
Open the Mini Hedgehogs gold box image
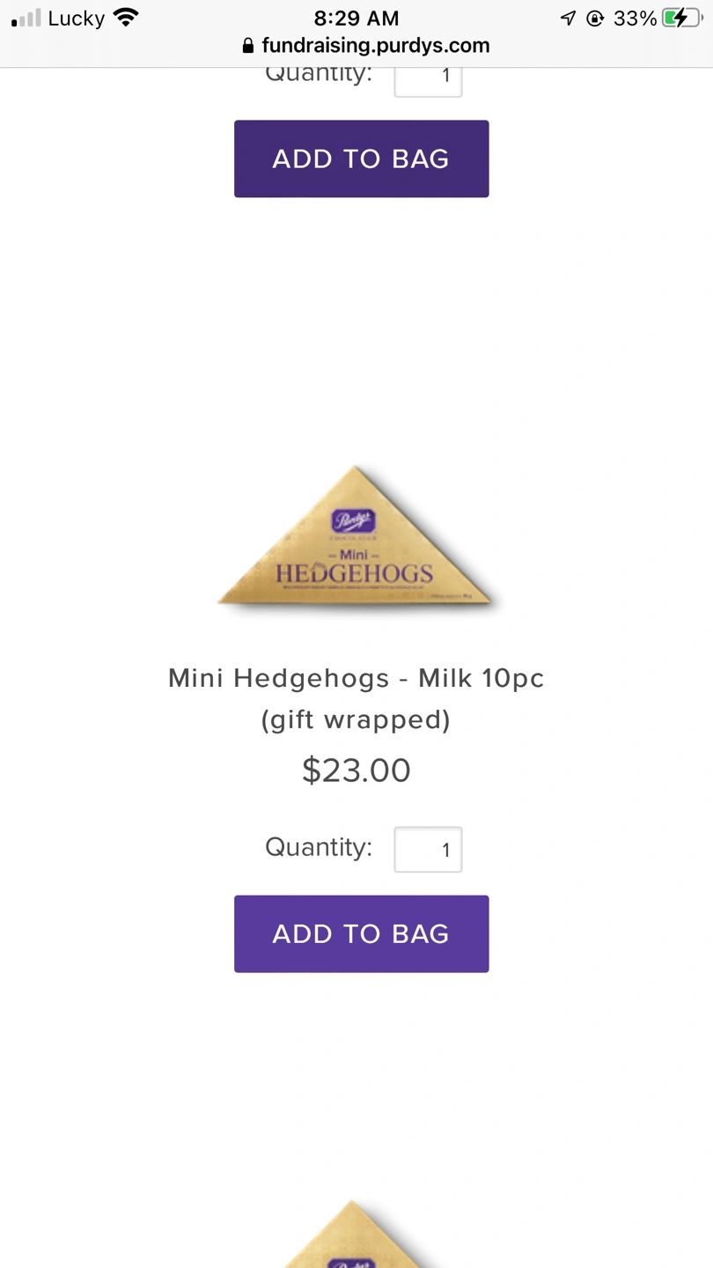click(356, 536)
